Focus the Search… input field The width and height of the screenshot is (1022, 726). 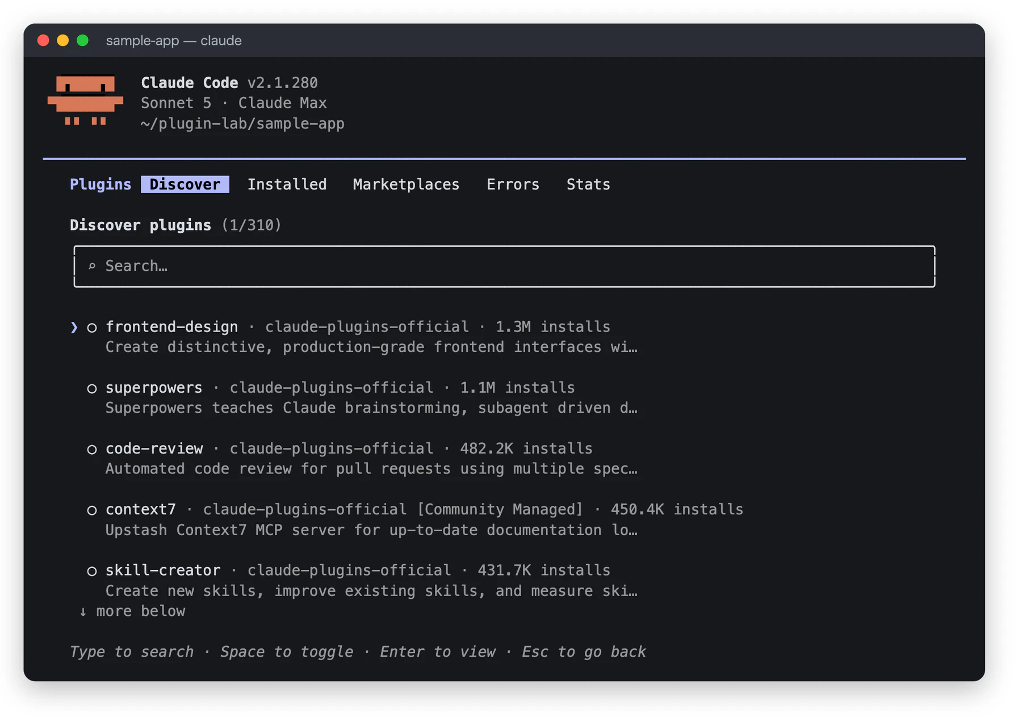(504, 266)
